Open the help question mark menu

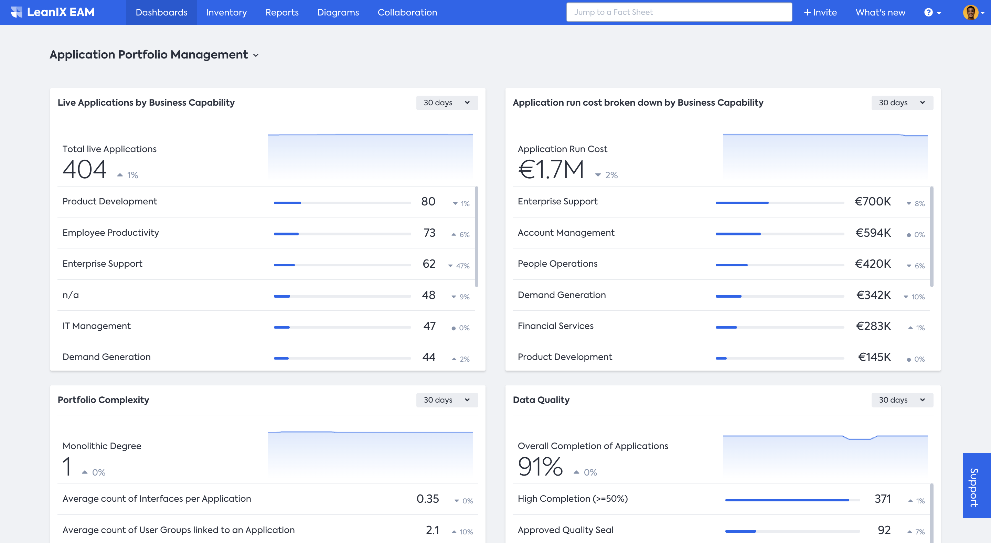click(932, 12)
